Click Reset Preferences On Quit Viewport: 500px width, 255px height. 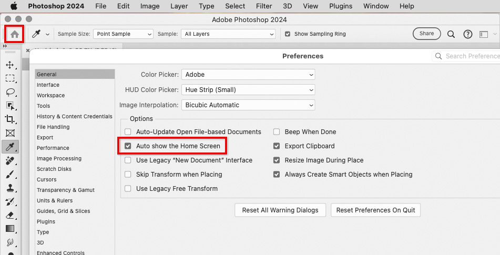375,210
